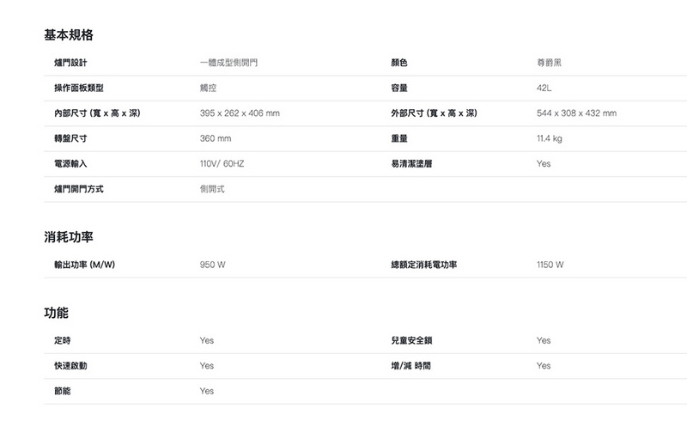The image size is (687, 427).
Task: Click the 1150 W rated power value
Action: tap(550, 265)
